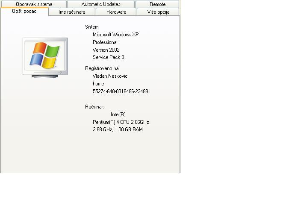Click the 'Service Pack 3' text
This screenshot has width=283, height=217.
[109, 57]
